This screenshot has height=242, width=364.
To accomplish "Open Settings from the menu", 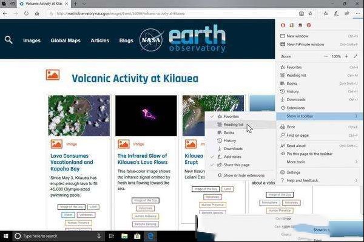I will point(320,172).
